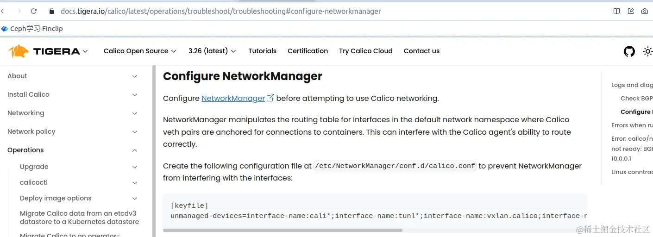Click the browser forward arrow
Image resolution: width=653 pixels, height=237 pixels.
click(19, 11)
